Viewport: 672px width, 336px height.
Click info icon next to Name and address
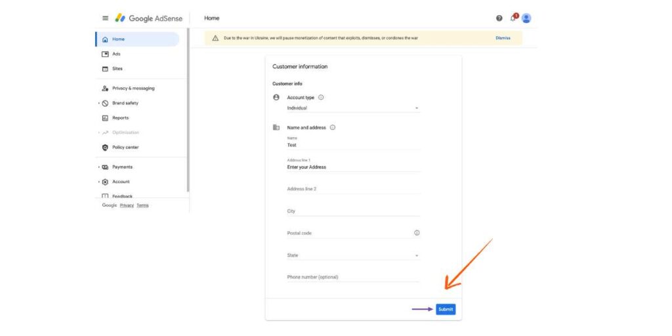point(333,127)
